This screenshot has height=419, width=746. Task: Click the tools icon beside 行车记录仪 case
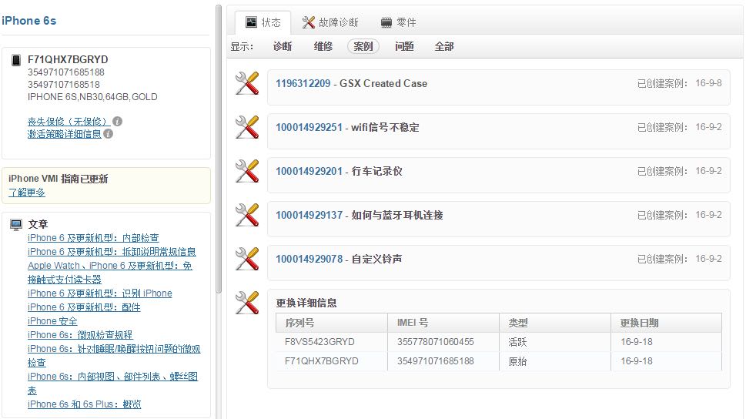tap(247, 171)
